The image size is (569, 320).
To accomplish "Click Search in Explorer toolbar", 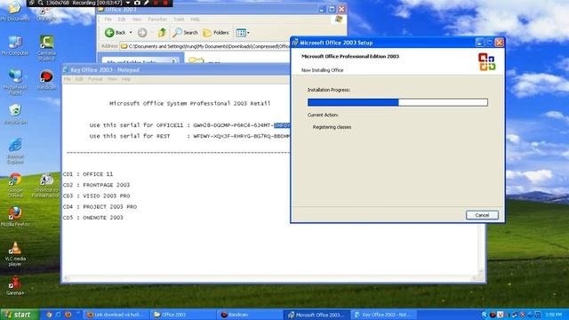I will pyautogui.click(x=185, y=33).
